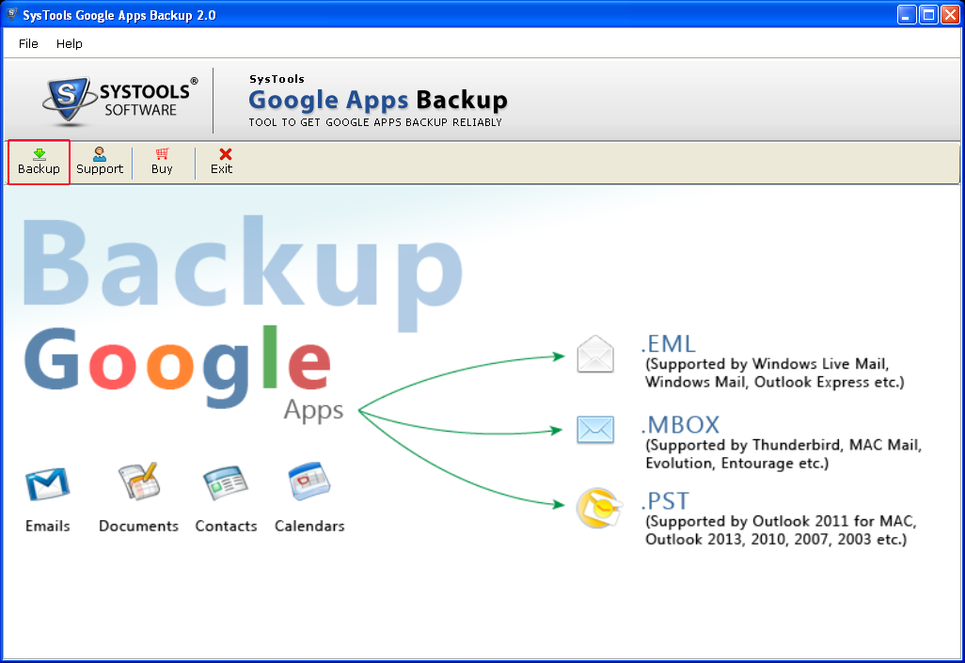Image resolution: width=965 pixels, height=663 pixels.
Task: Click the Contacts card icon
Action: pyautogui.click(x=225, y=483)
